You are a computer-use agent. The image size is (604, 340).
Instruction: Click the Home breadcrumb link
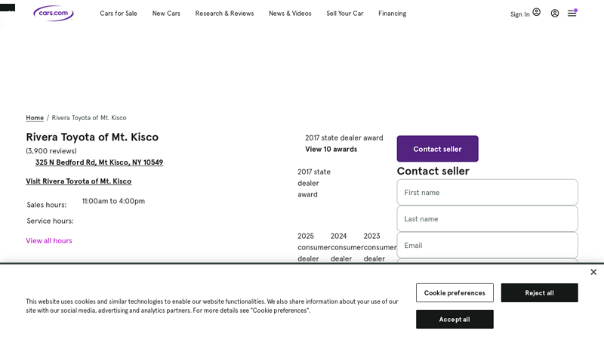pyautogui.click(x=35, y=118)
